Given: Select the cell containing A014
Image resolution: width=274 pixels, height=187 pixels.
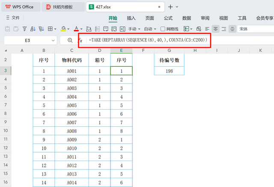Looking at the screenshot, I should [71, 182].
